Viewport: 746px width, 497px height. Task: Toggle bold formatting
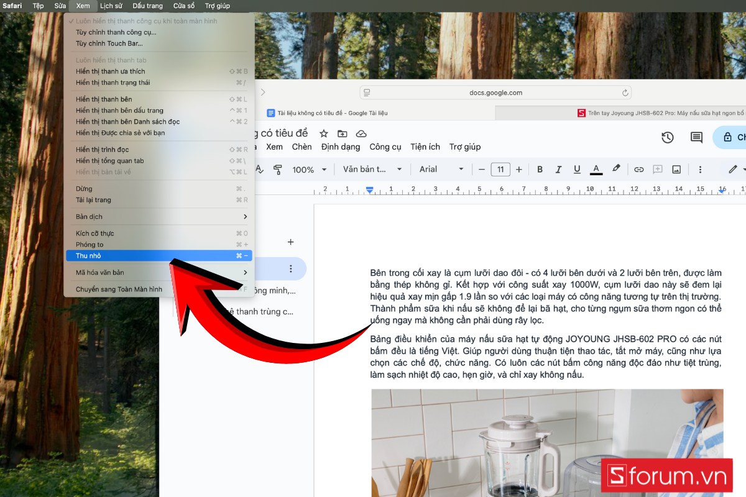point(540,169)
